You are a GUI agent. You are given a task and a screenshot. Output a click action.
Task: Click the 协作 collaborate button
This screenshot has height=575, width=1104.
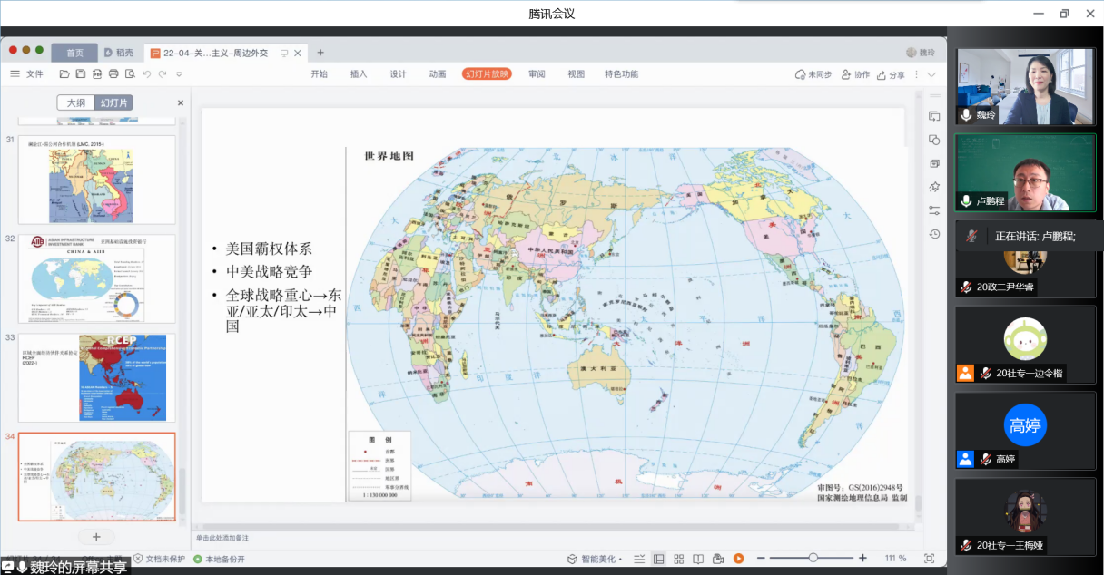click(x=855, y=74)
